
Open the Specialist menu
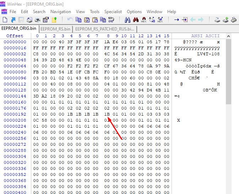(113, 12)
